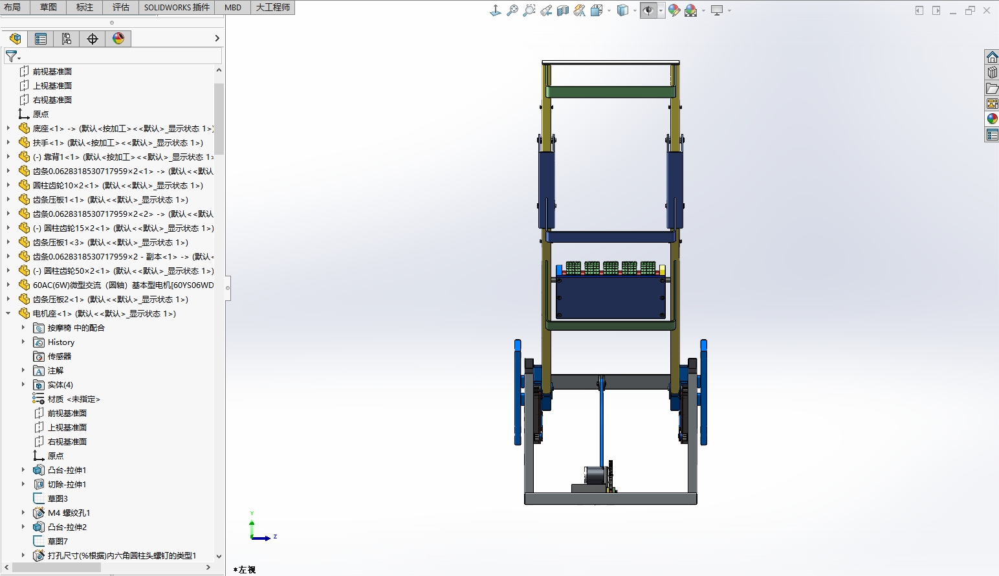The height and width of the screenshot is (576, 999).
Task: Click the View Settings monitor icon
Action: tap(717, 10)
